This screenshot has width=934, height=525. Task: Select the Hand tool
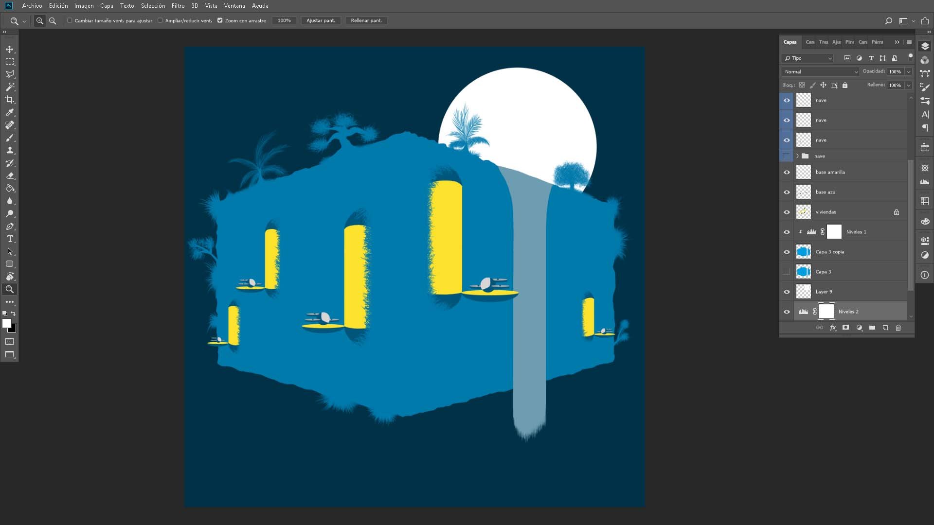pos(10,277)
